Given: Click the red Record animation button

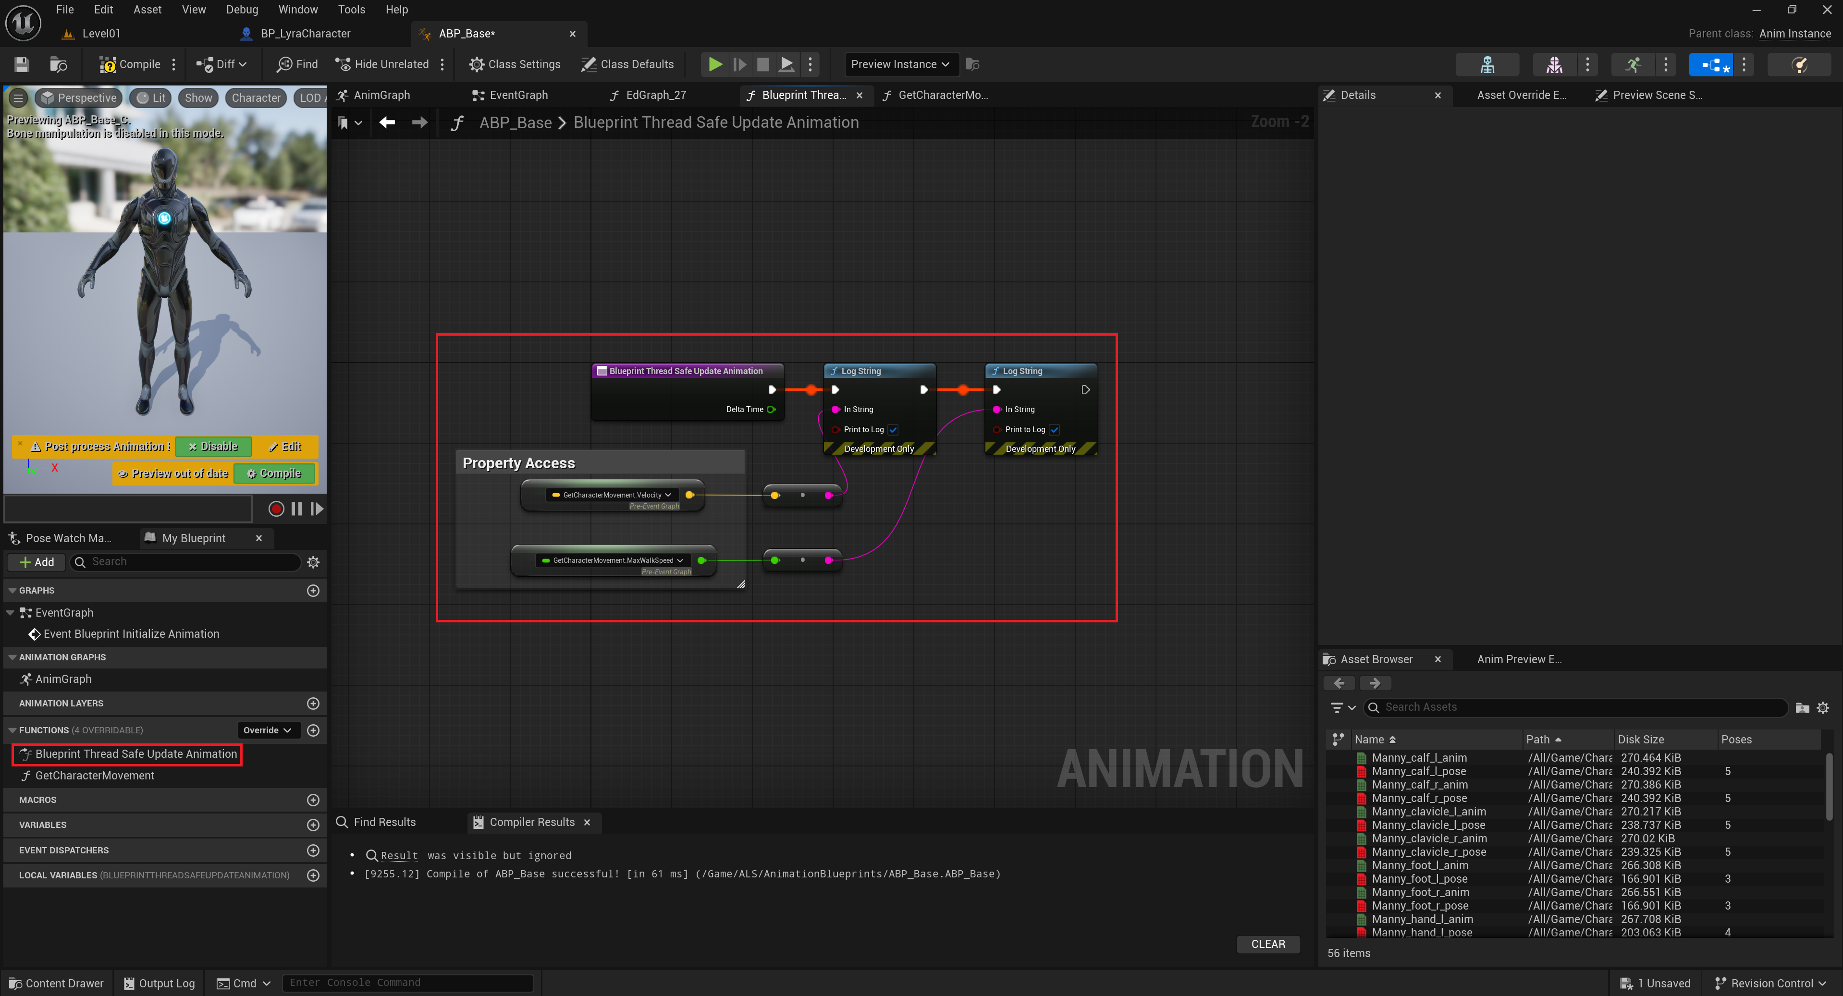Looking at the screenshot, I should point(275,509).
